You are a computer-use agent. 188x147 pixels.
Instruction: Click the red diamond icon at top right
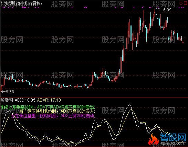(x=181, y=3)
